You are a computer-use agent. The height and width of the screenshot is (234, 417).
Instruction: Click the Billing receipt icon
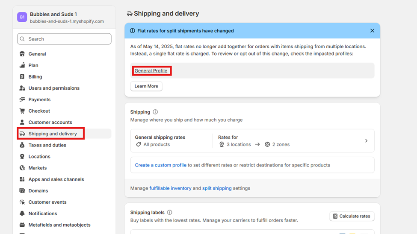click(22, 77)
